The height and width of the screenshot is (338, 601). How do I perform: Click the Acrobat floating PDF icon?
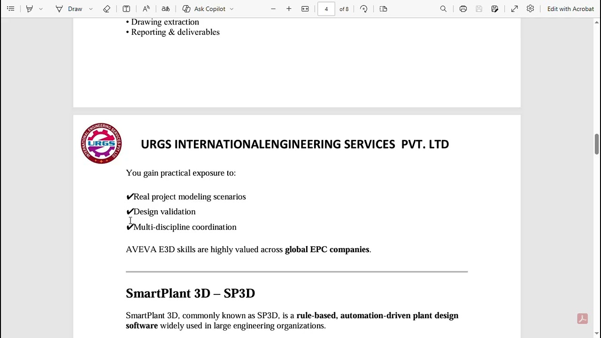[x=582, y=319]
